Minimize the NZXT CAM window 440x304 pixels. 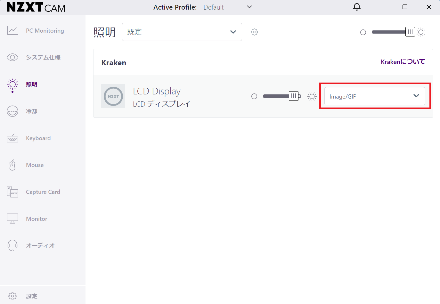tap(381, 7)
